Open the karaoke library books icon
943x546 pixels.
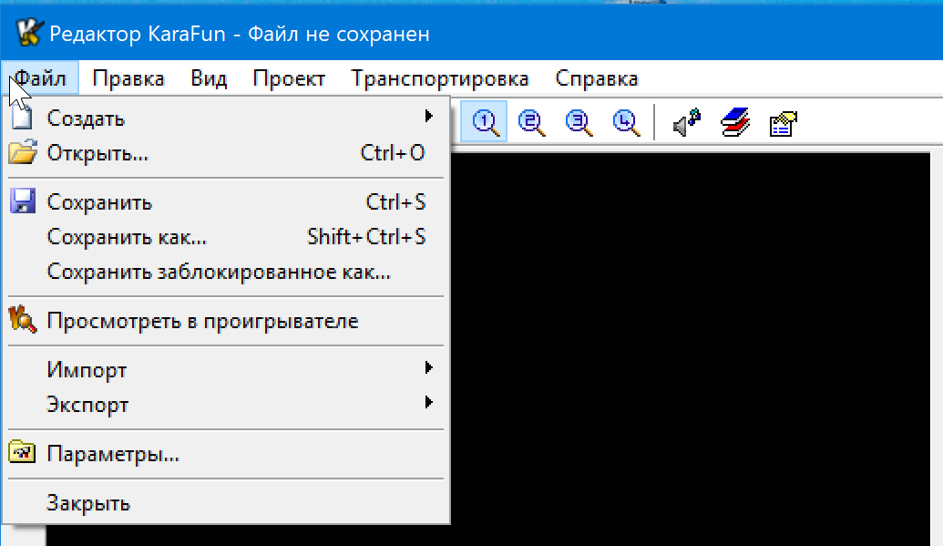[736, 122]
